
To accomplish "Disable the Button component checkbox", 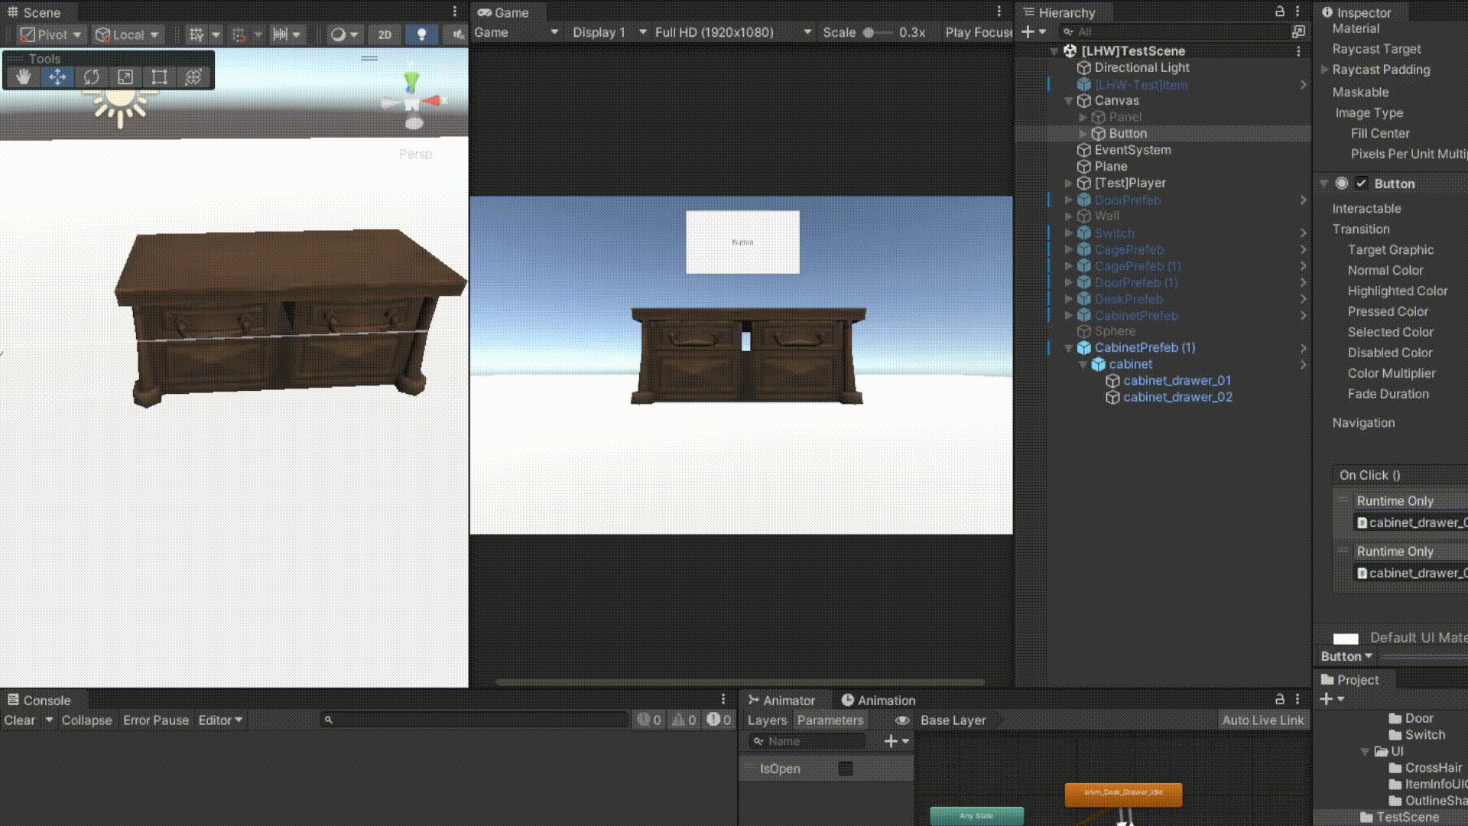I will (x=1361, y=184).
